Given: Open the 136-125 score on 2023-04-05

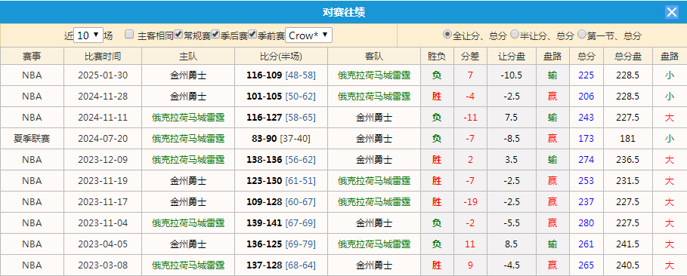Looking at the screenshot, I should [x=265, y=244].
